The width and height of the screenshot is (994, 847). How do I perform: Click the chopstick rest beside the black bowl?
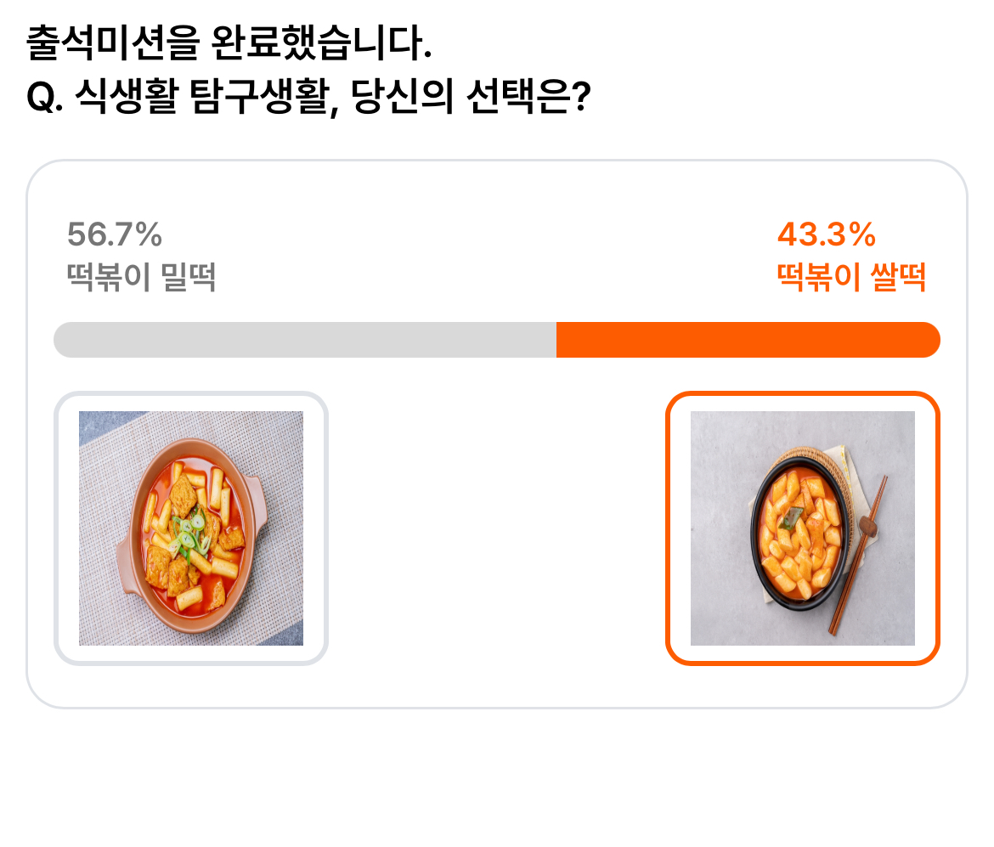(x=868, y=526)
